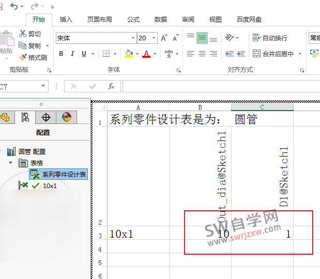Open the Borders dropdown arrow
The height and width of the screenshot is (279, 320).
pos(115,54)
